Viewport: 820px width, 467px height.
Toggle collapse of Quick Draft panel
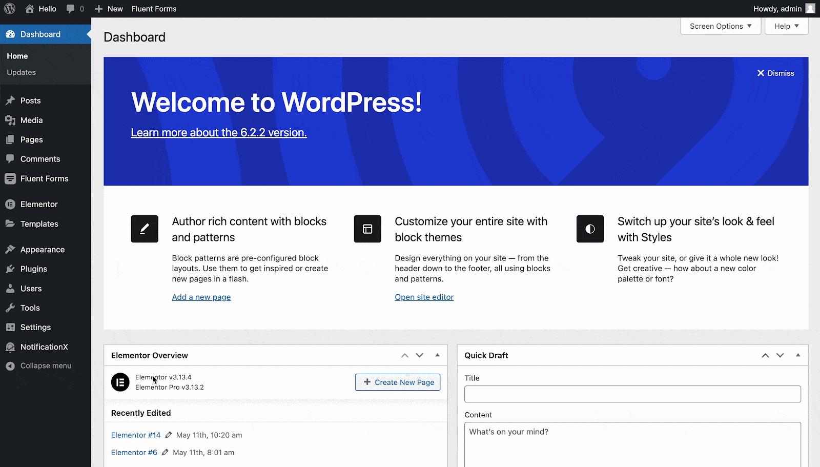(x=798, y=355)
